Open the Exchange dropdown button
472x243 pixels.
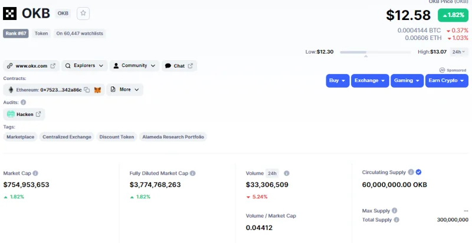point(370,81)
